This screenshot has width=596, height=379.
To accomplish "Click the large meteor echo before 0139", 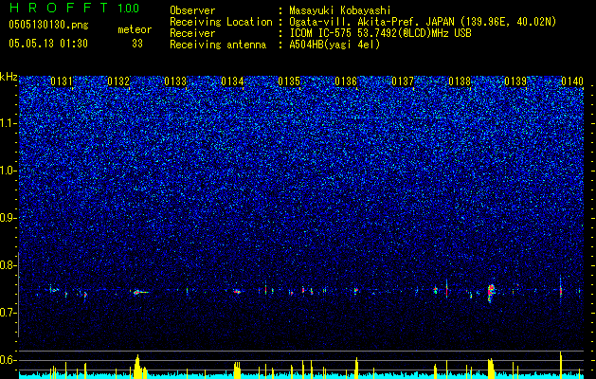I will (491, 293).
